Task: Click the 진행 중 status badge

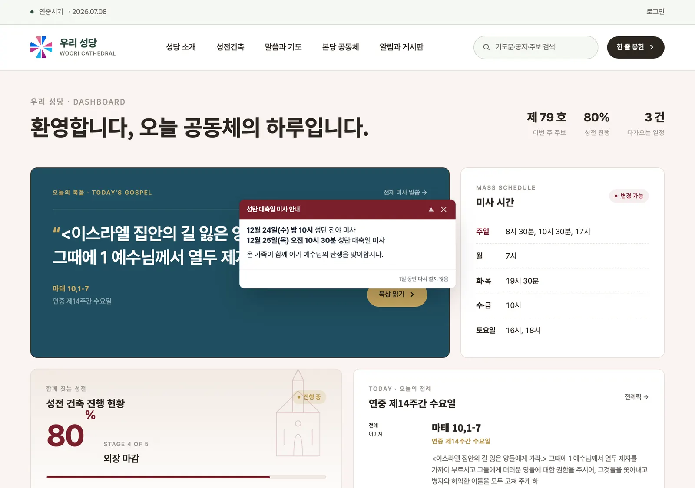Action: click(310, 397)
